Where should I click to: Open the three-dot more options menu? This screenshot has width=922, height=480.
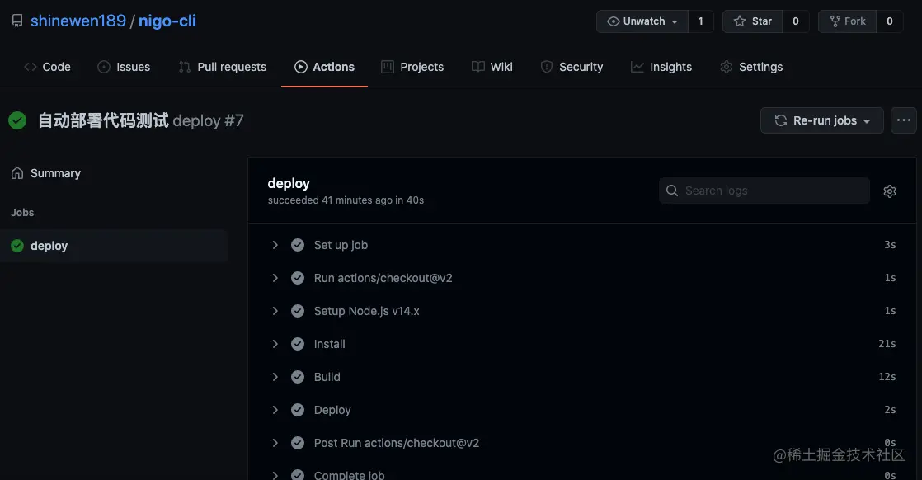tap(904, 120)
